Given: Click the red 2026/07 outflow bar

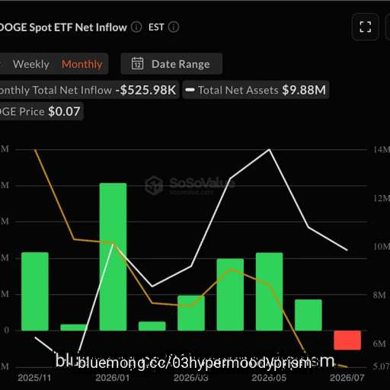Looking at the screenshot, I should pos(347,340).
